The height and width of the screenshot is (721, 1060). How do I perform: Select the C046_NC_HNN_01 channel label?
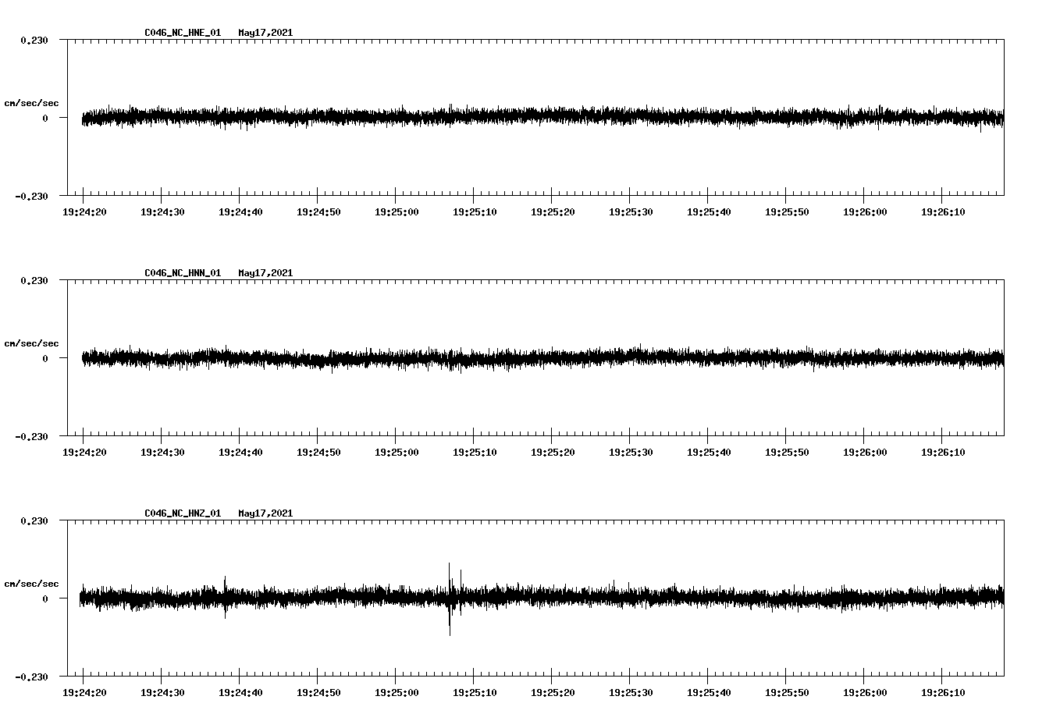(182, 273)
